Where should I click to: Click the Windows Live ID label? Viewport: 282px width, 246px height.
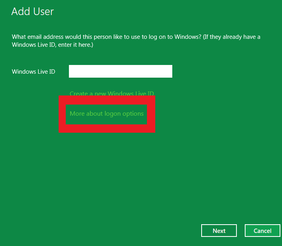click(33, 72)
